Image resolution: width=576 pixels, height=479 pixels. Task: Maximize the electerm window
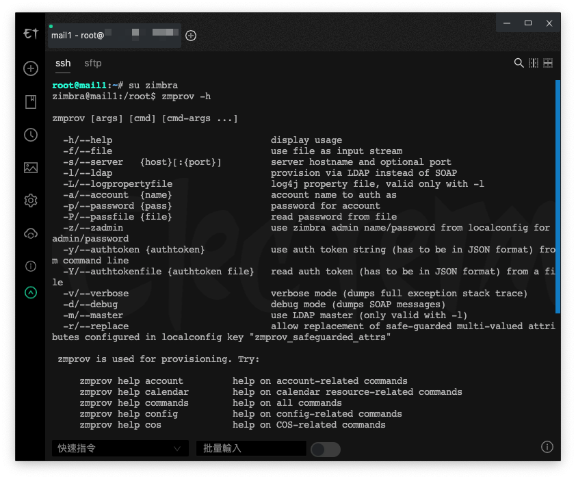(x=528, y=23)
